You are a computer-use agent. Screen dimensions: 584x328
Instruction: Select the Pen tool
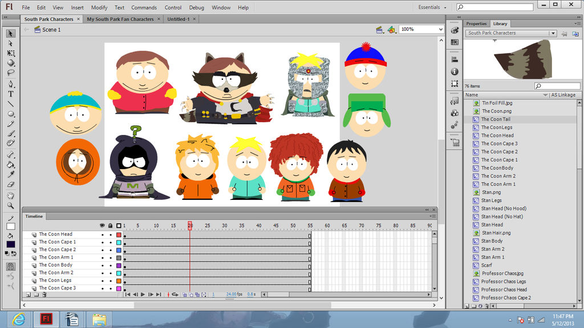(11, 84)
